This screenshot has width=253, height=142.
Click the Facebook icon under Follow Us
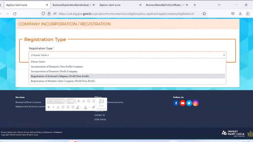[176, 103]
